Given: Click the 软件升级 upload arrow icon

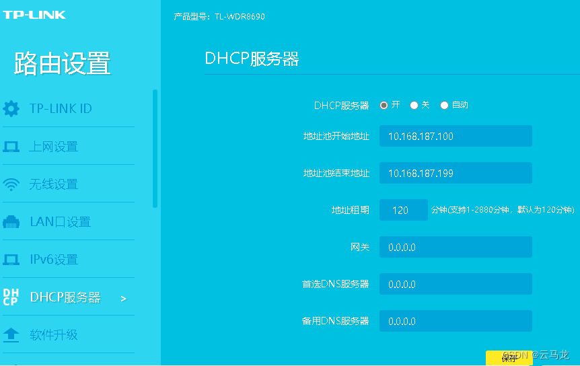Looking at the screenshot, I should pyautogui.click(x=11, y=335).
